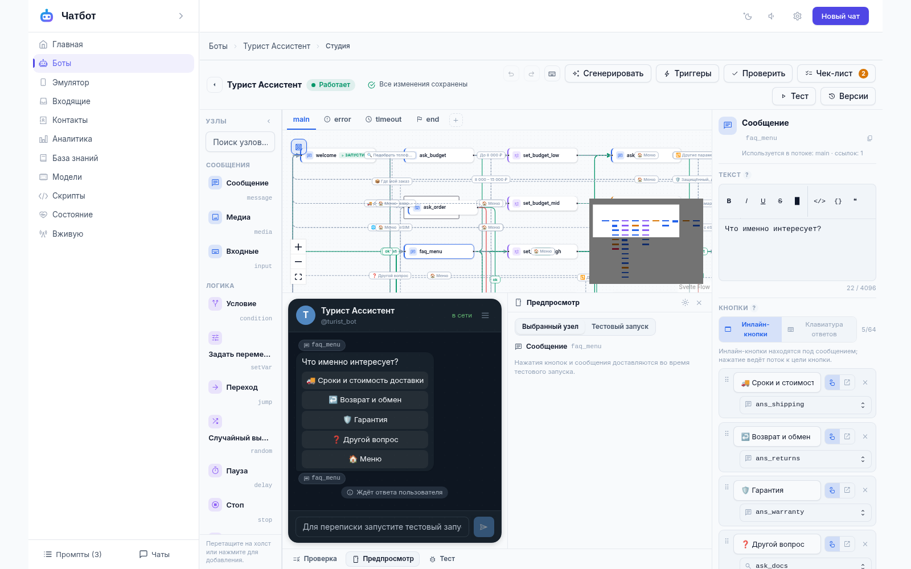Apply strikethrough formatting to text

click(x=780, y=201)
